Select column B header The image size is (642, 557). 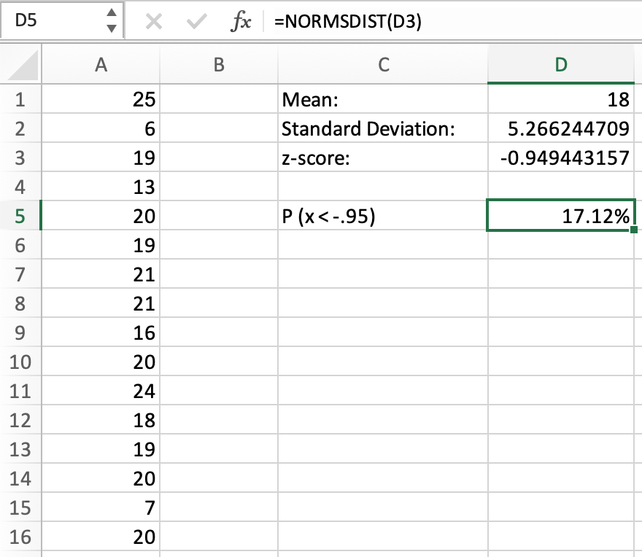coord(218,66)
